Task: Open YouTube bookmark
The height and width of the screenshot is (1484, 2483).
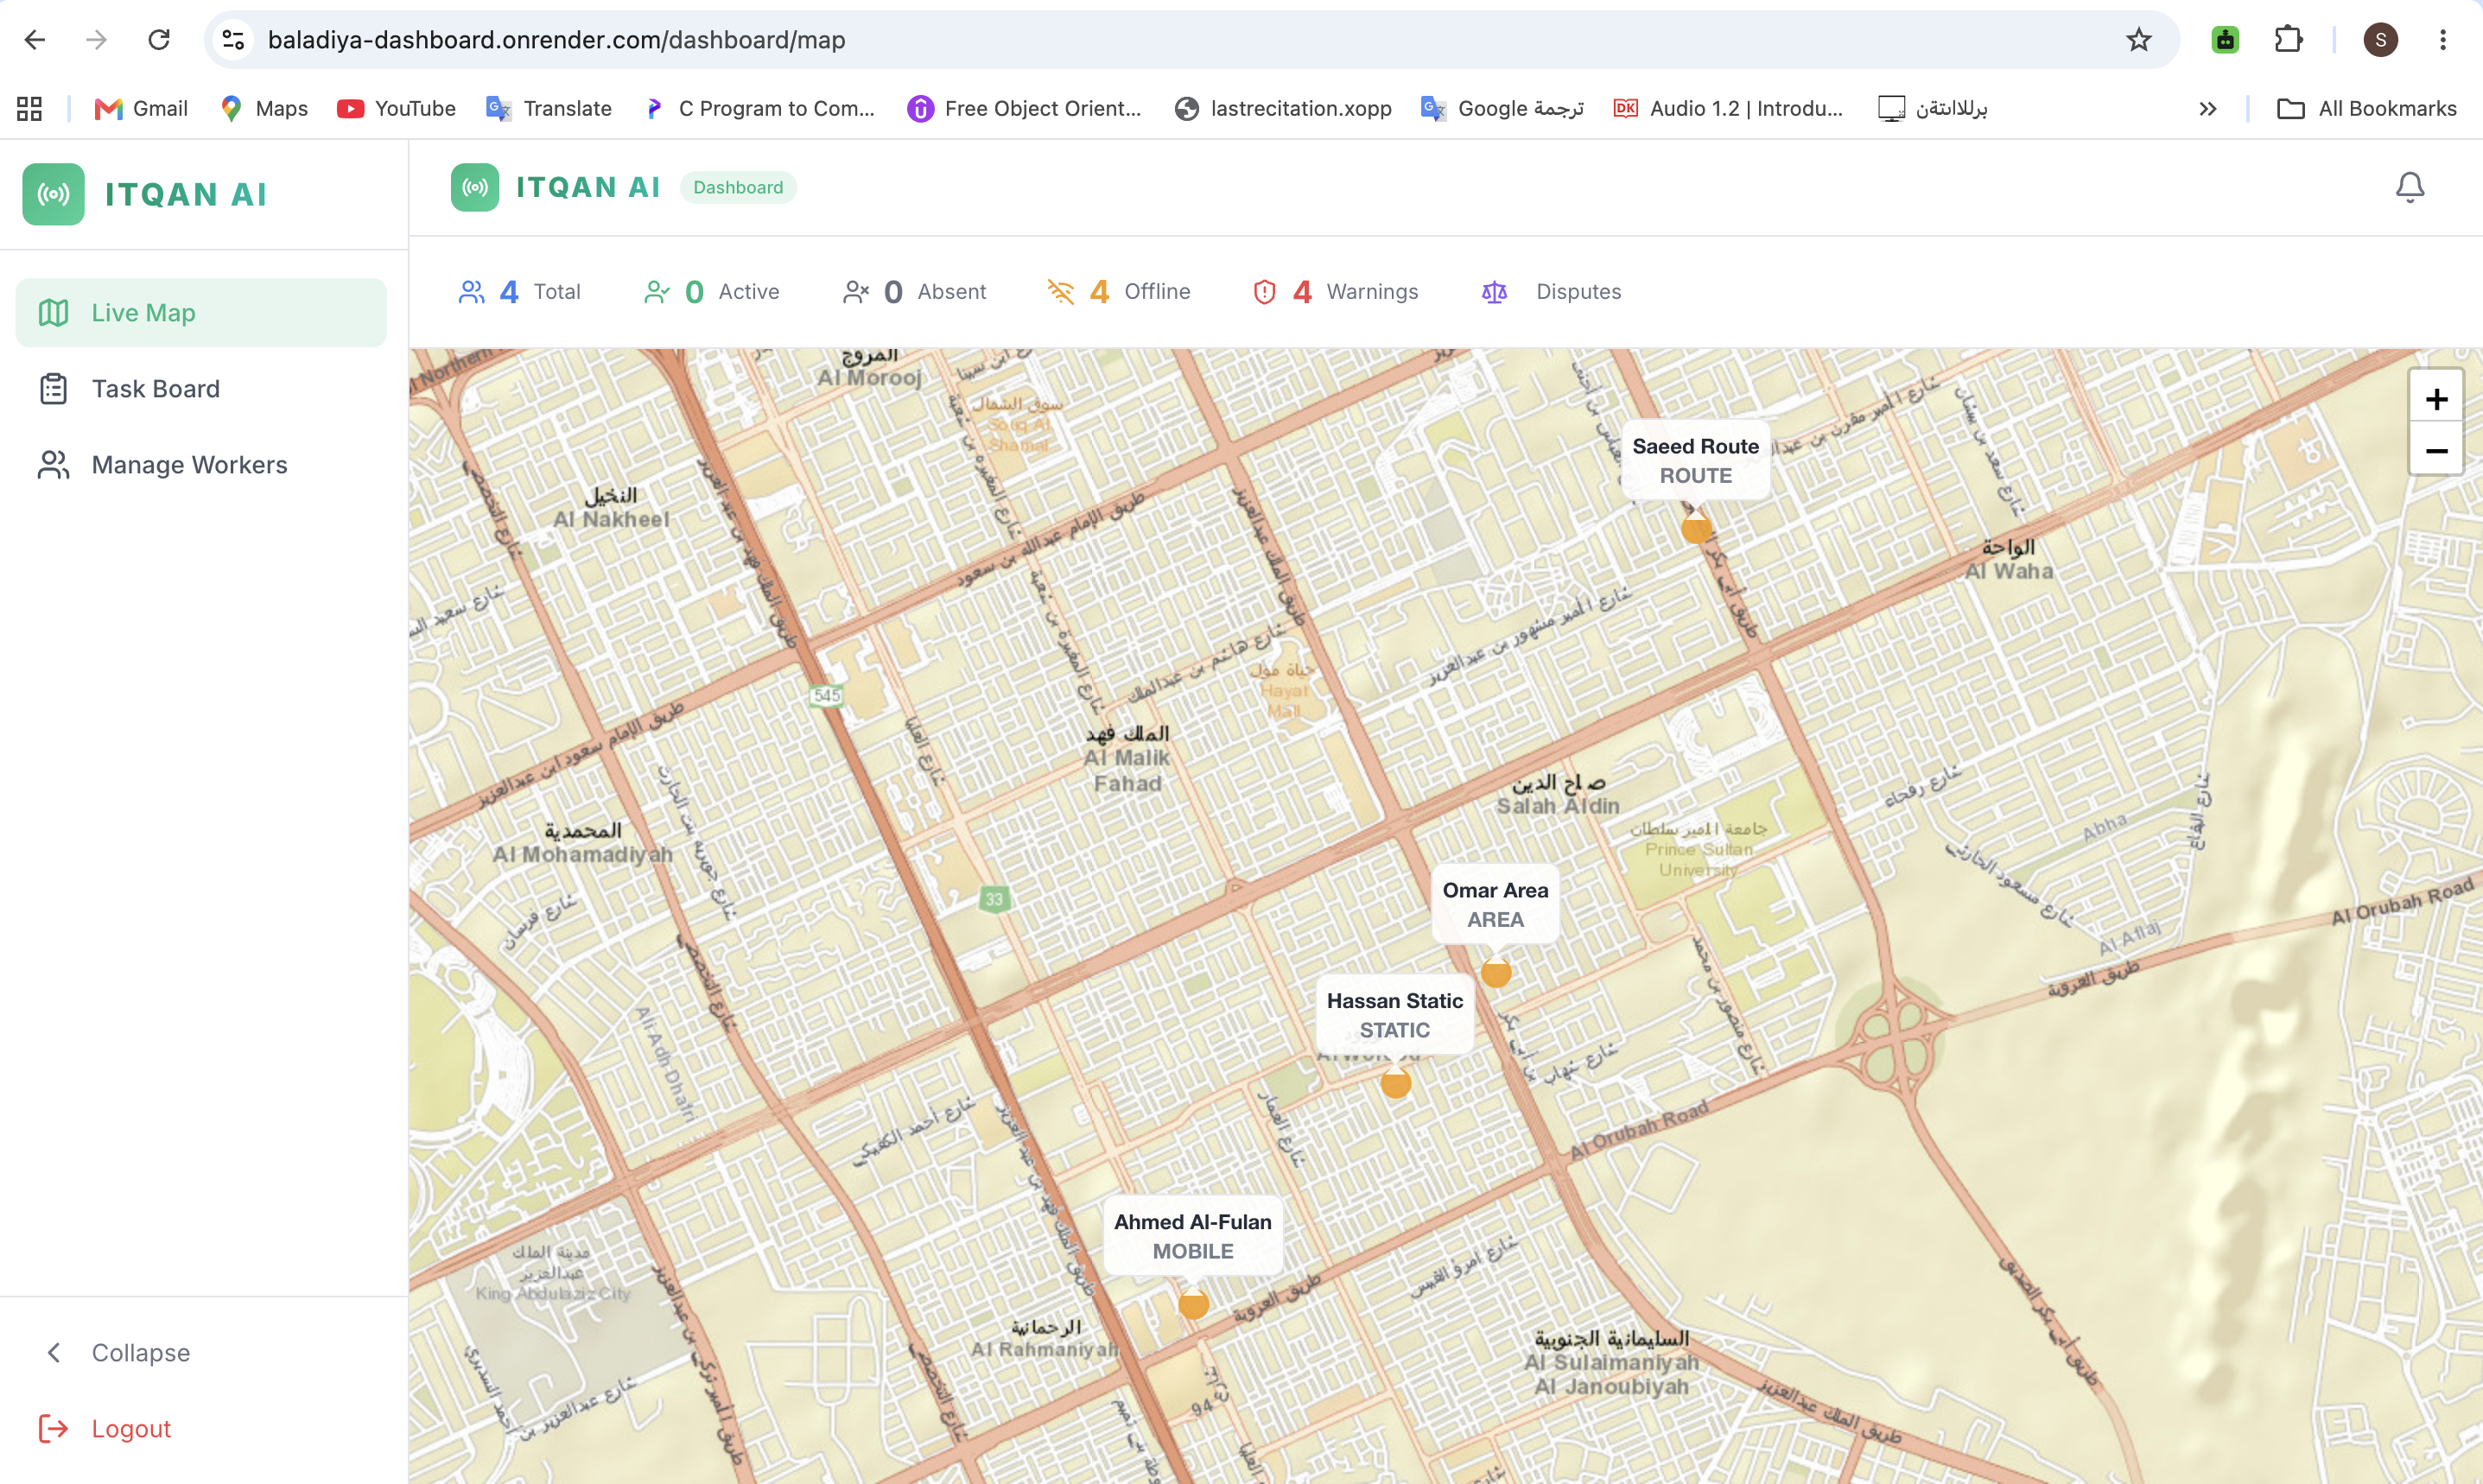Action: point(396,108)
